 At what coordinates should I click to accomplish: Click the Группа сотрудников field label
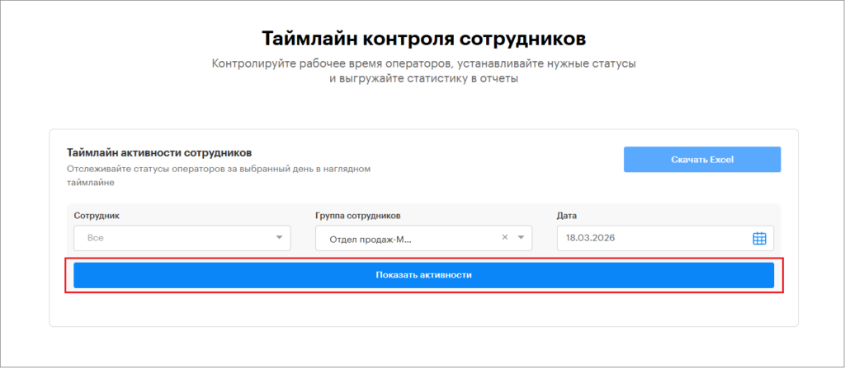pos(358,216)
